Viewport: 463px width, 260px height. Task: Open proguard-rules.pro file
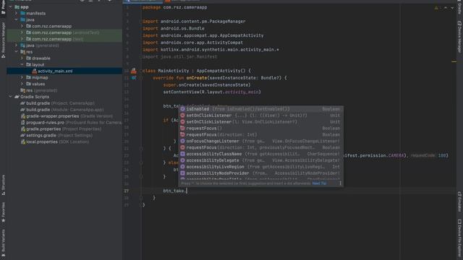pos(71,122)
